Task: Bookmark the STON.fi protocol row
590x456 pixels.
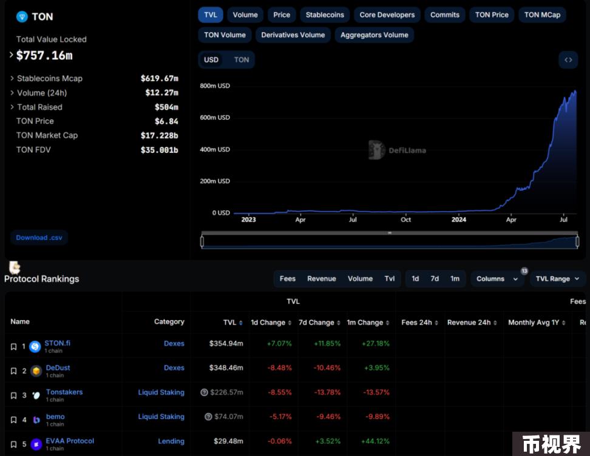Action: click(13, 347)
